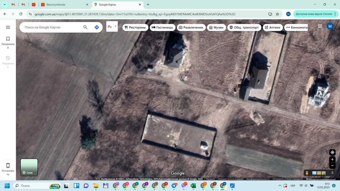Open the new tab with plus button
The image size is (340, 191).
(148, 4)
